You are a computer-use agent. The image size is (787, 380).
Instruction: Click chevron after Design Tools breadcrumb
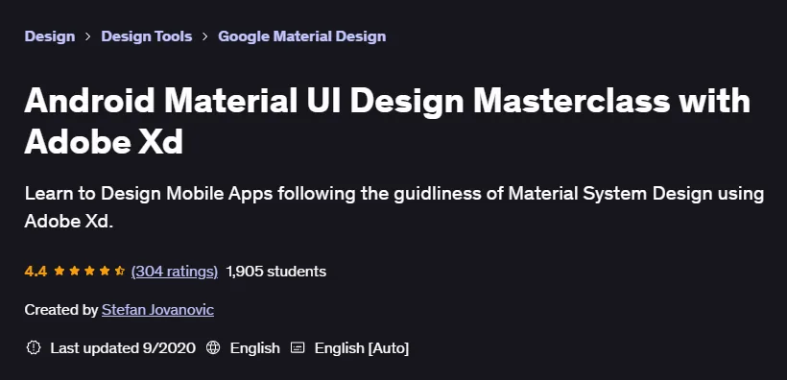tap(205, 36)
